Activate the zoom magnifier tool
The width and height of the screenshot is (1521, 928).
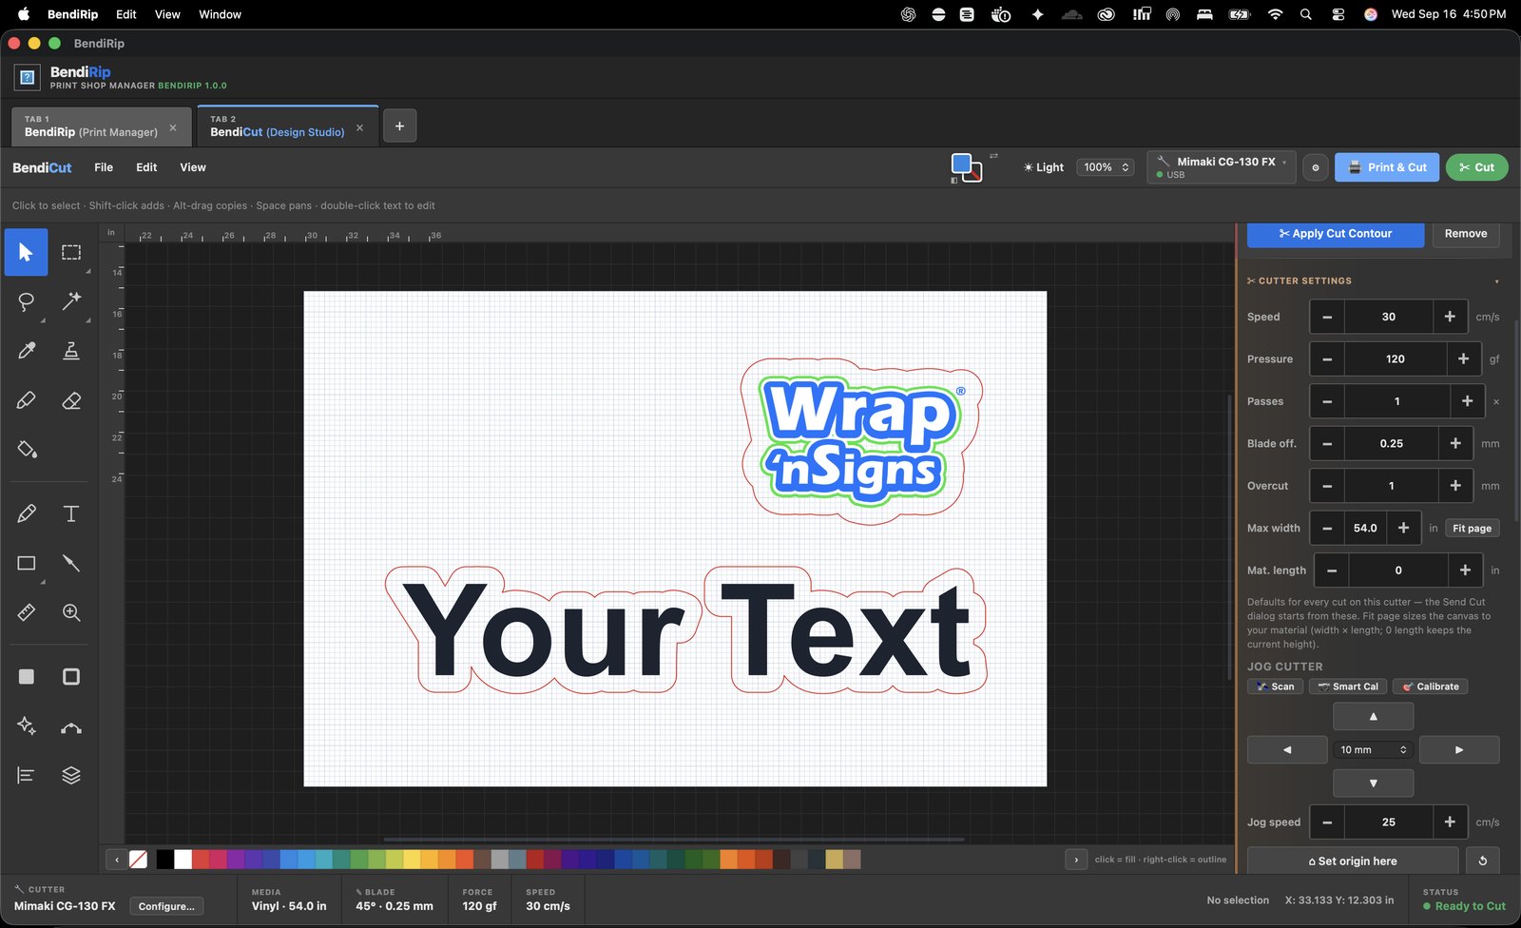point(71,612)
